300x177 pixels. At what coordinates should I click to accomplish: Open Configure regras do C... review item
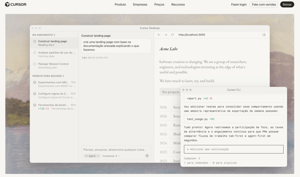tap(54, 95)
